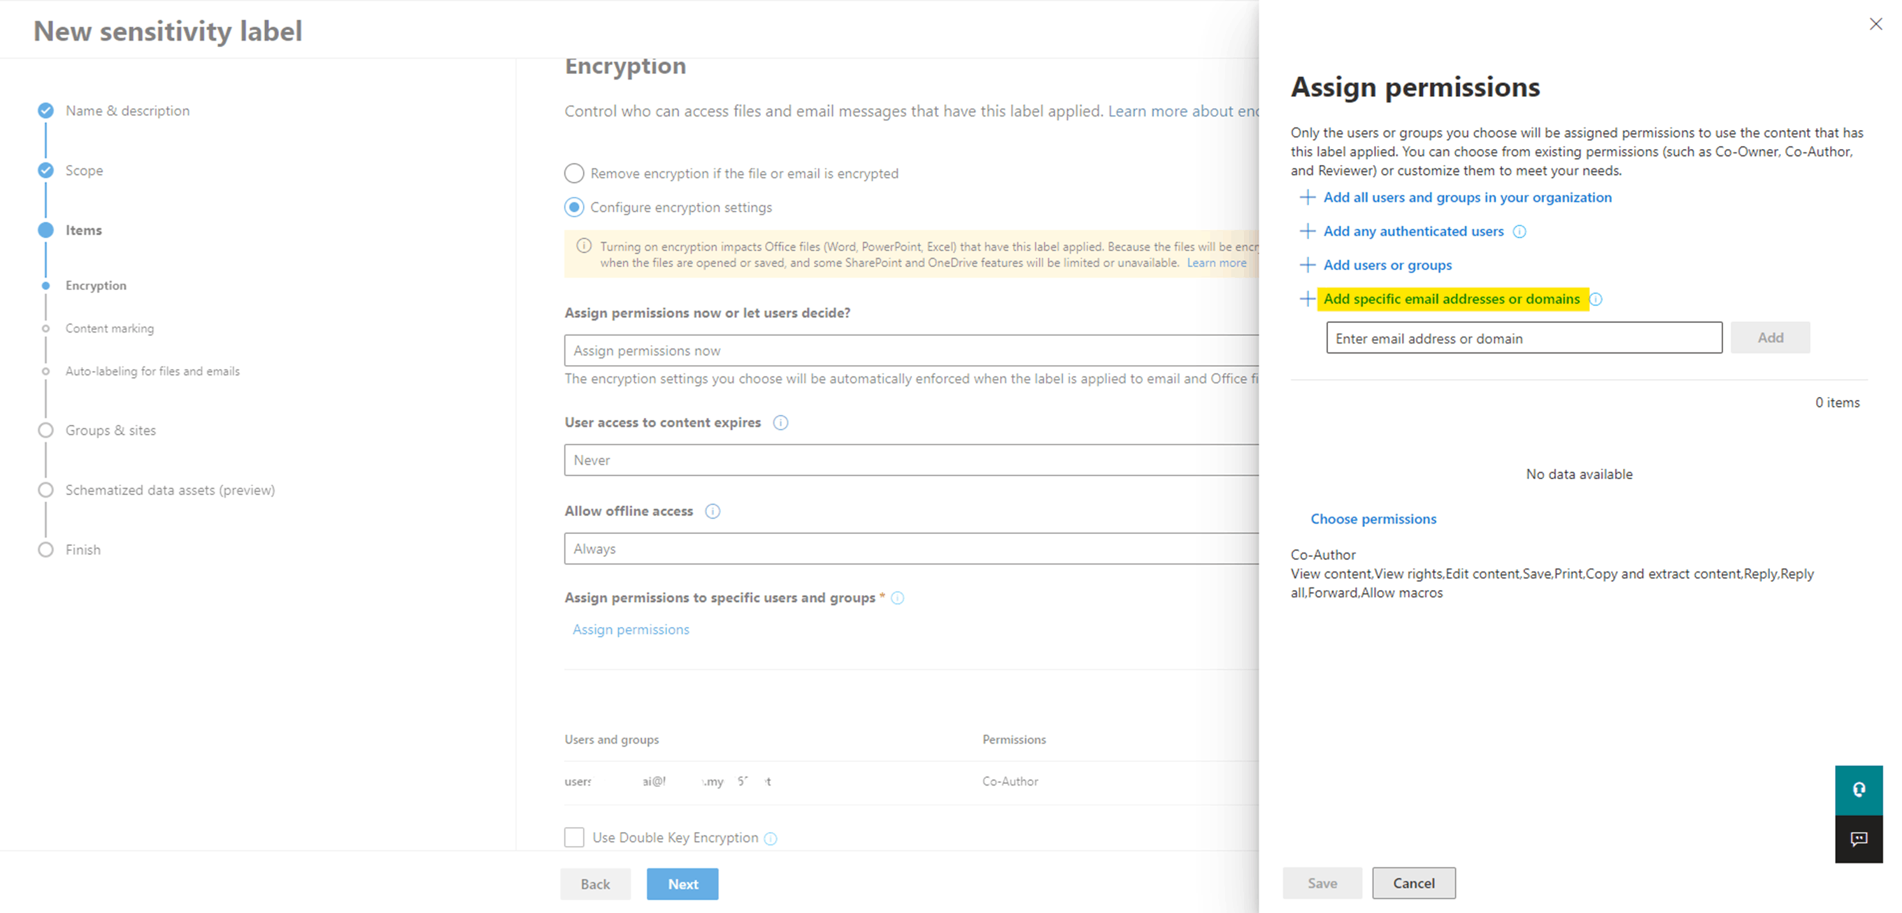Screen dimensions: 1902x913
Task: Click the Enter email address or domain field
Action: tap(1524, 338)
